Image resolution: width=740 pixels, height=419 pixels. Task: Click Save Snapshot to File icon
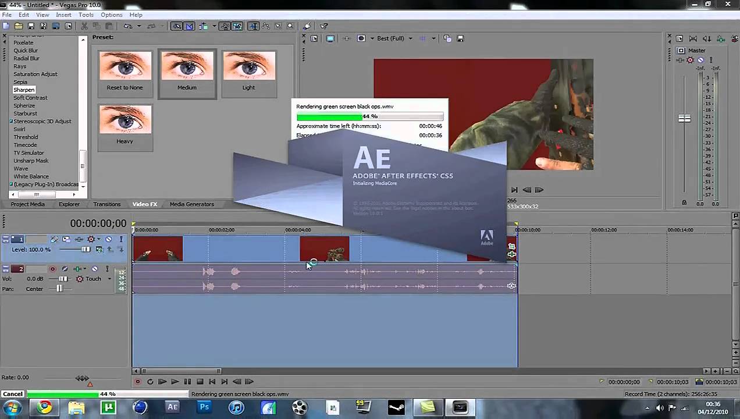(460, 38)
